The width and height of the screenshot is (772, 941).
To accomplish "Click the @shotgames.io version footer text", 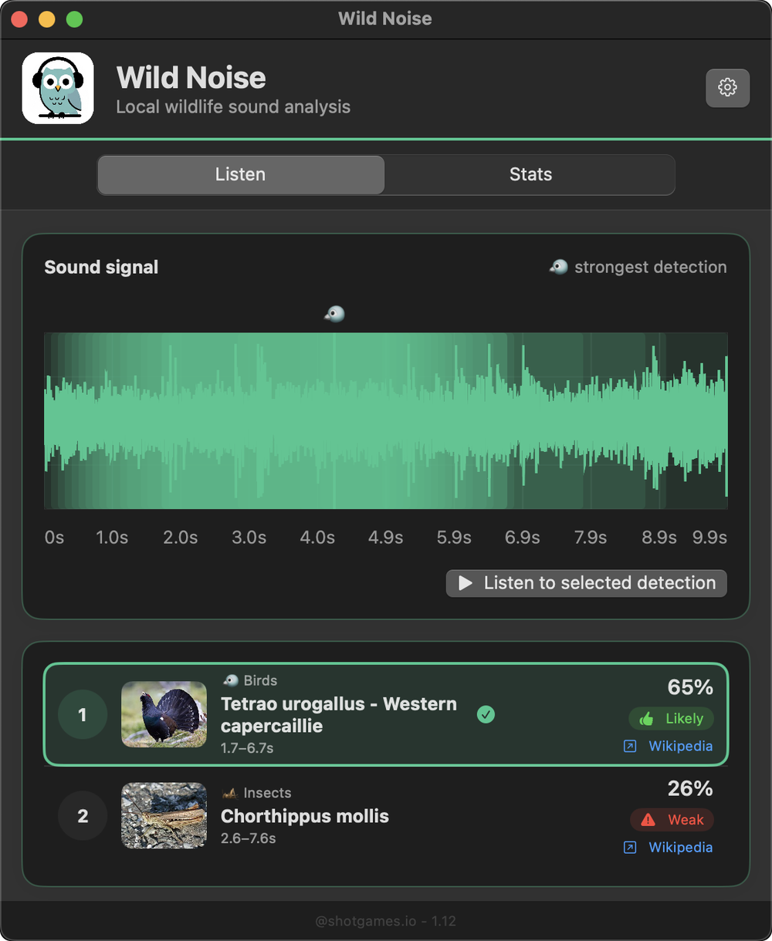I will pyautogui.click(x=386, y=921).
